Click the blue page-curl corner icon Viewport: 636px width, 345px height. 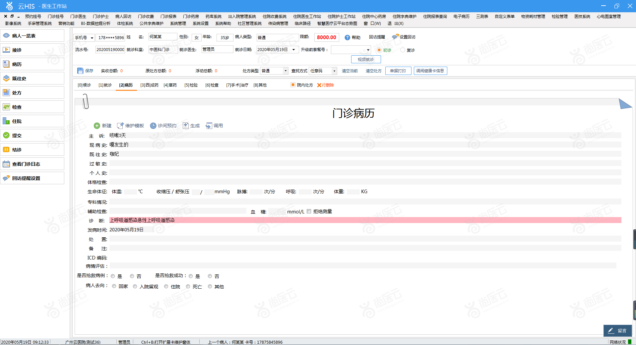(x=625, y=104)
